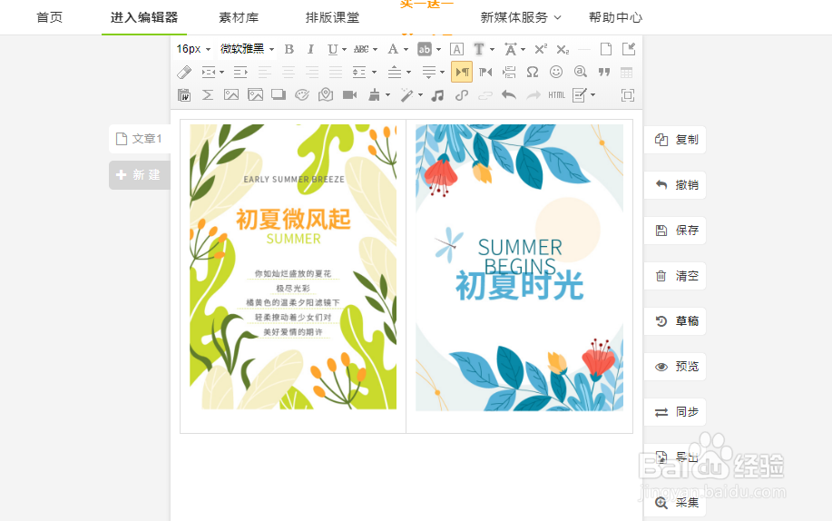Expand the magic wand dropdown
This screenshot has width=832, height=521.
[420, 95]
